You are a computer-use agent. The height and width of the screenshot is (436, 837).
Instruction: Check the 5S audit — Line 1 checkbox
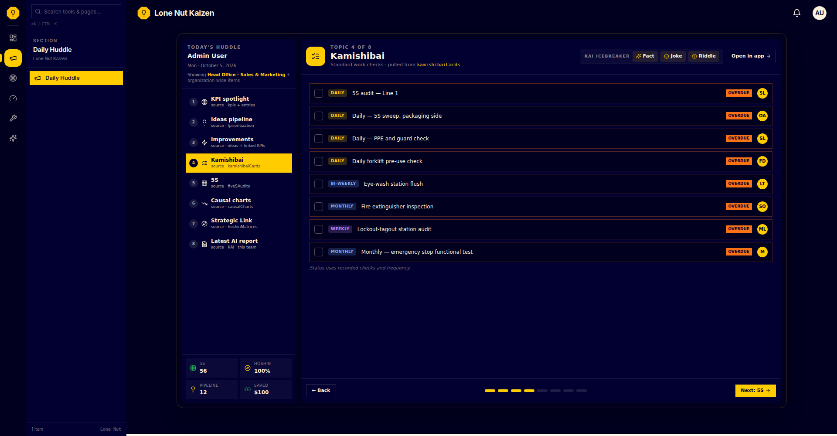319,93
